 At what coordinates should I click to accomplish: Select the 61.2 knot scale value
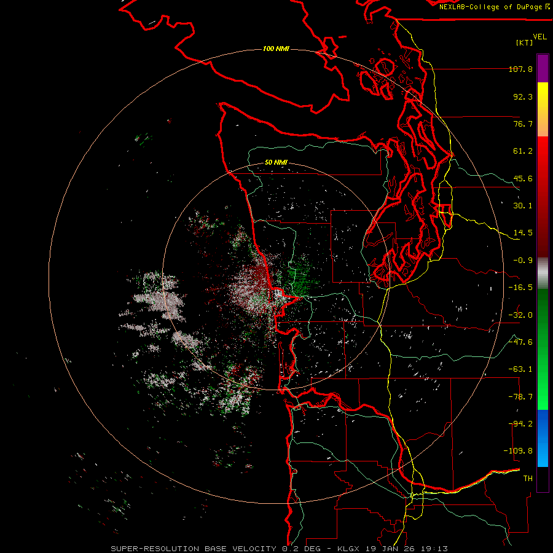(x=523, y=151)
